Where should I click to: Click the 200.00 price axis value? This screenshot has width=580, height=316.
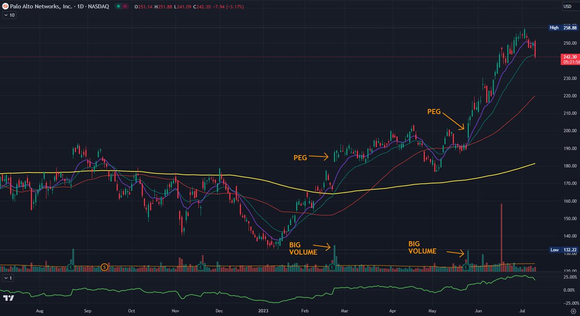point(570,131)
